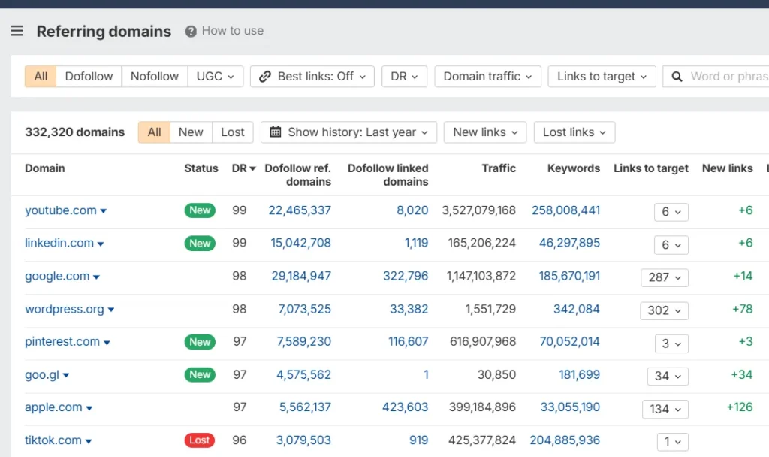Expand the youtube.com domain options caret
The height and width of the screenshot is (457, 769).
tap(104, 211)
